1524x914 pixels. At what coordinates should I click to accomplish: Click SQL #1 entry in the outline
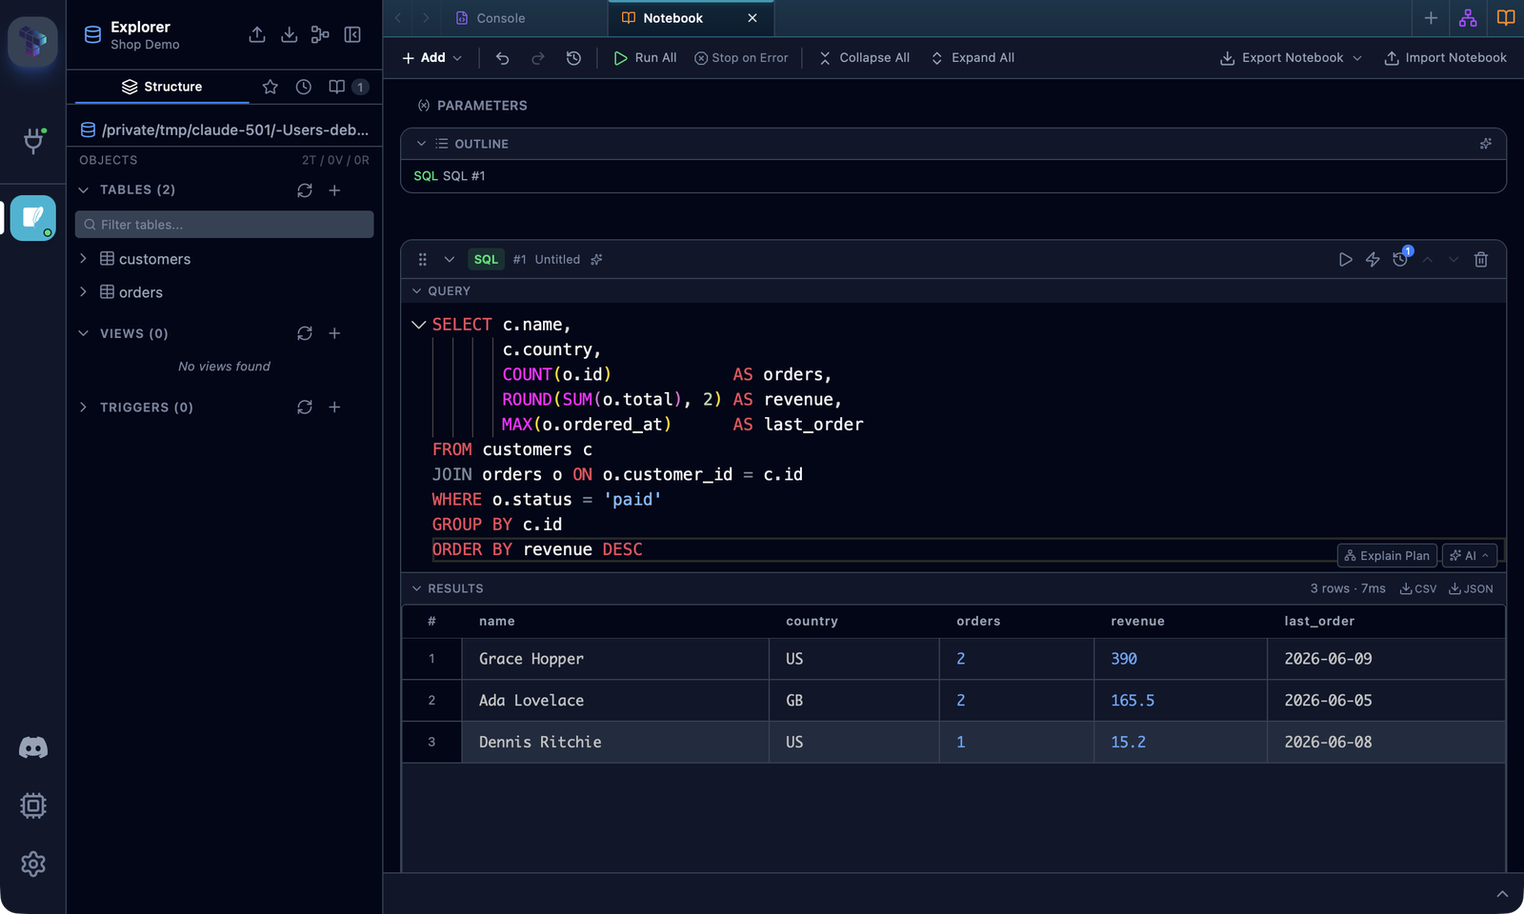tap(450, 176)
